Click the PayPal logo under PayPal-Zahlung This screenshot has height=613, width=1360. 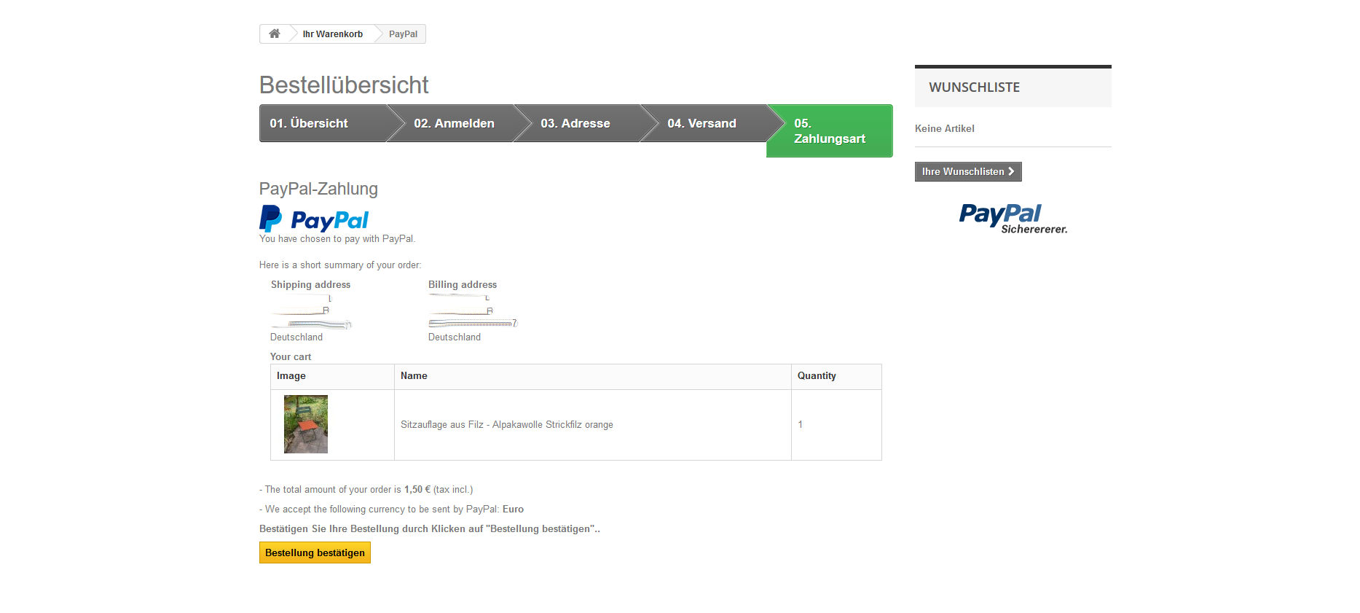314,219
